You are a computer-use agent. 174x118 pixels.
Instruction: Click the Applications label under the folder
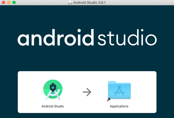point(119,106)
